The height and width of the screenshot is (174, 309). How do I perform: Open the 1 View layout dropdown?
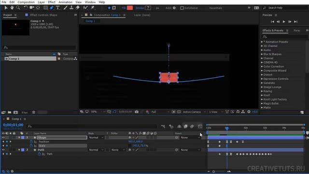coord(216,112)
